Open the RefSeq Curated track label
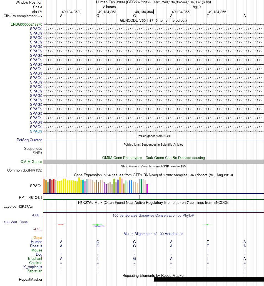The width and height of the screenshot is (264, 286). click(x=29, y=140)
